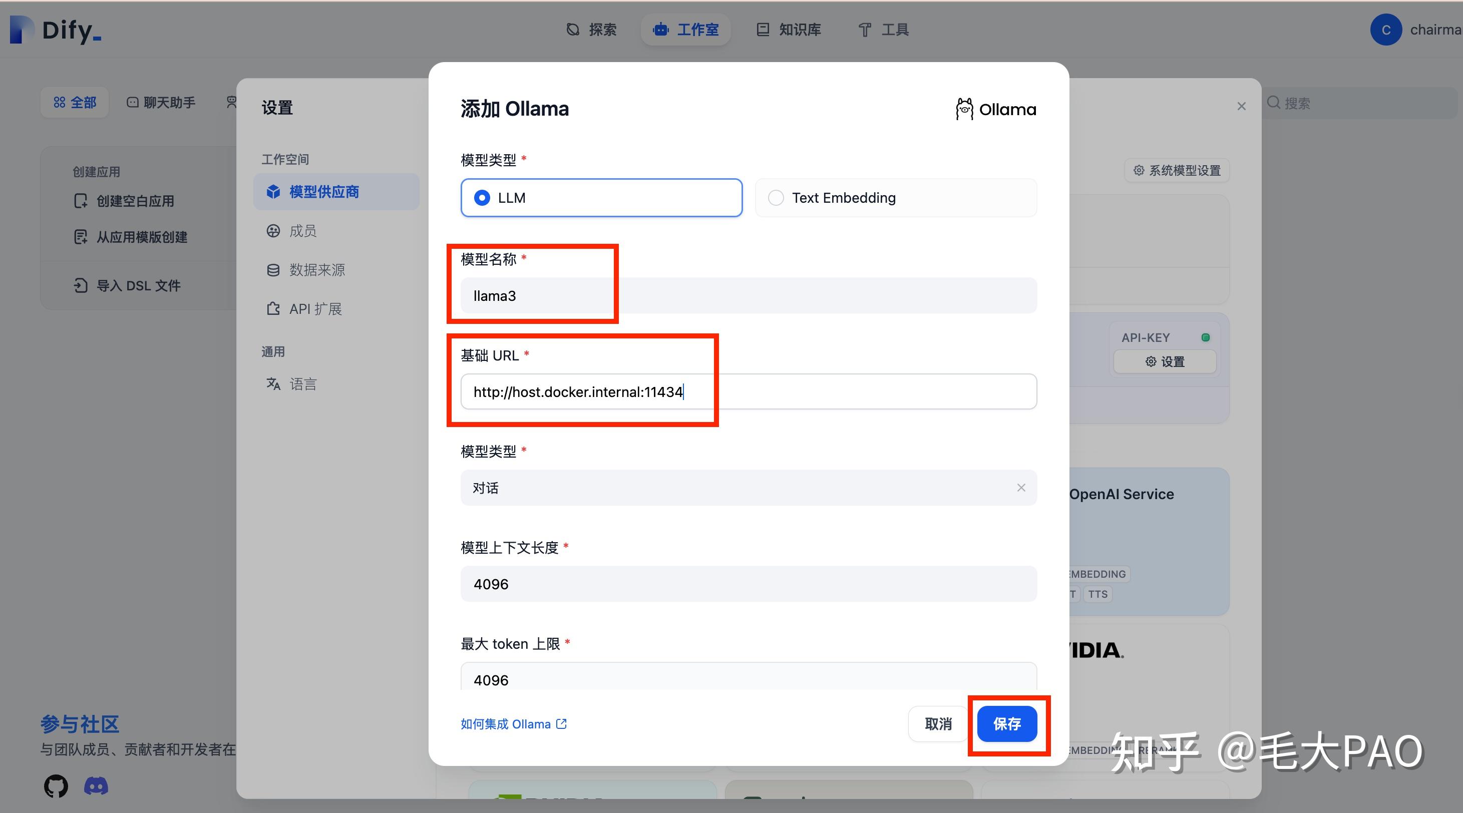Click the 模型供应商 cube icon
This screenshot has width=1463, height=813.
pos(273,192)
